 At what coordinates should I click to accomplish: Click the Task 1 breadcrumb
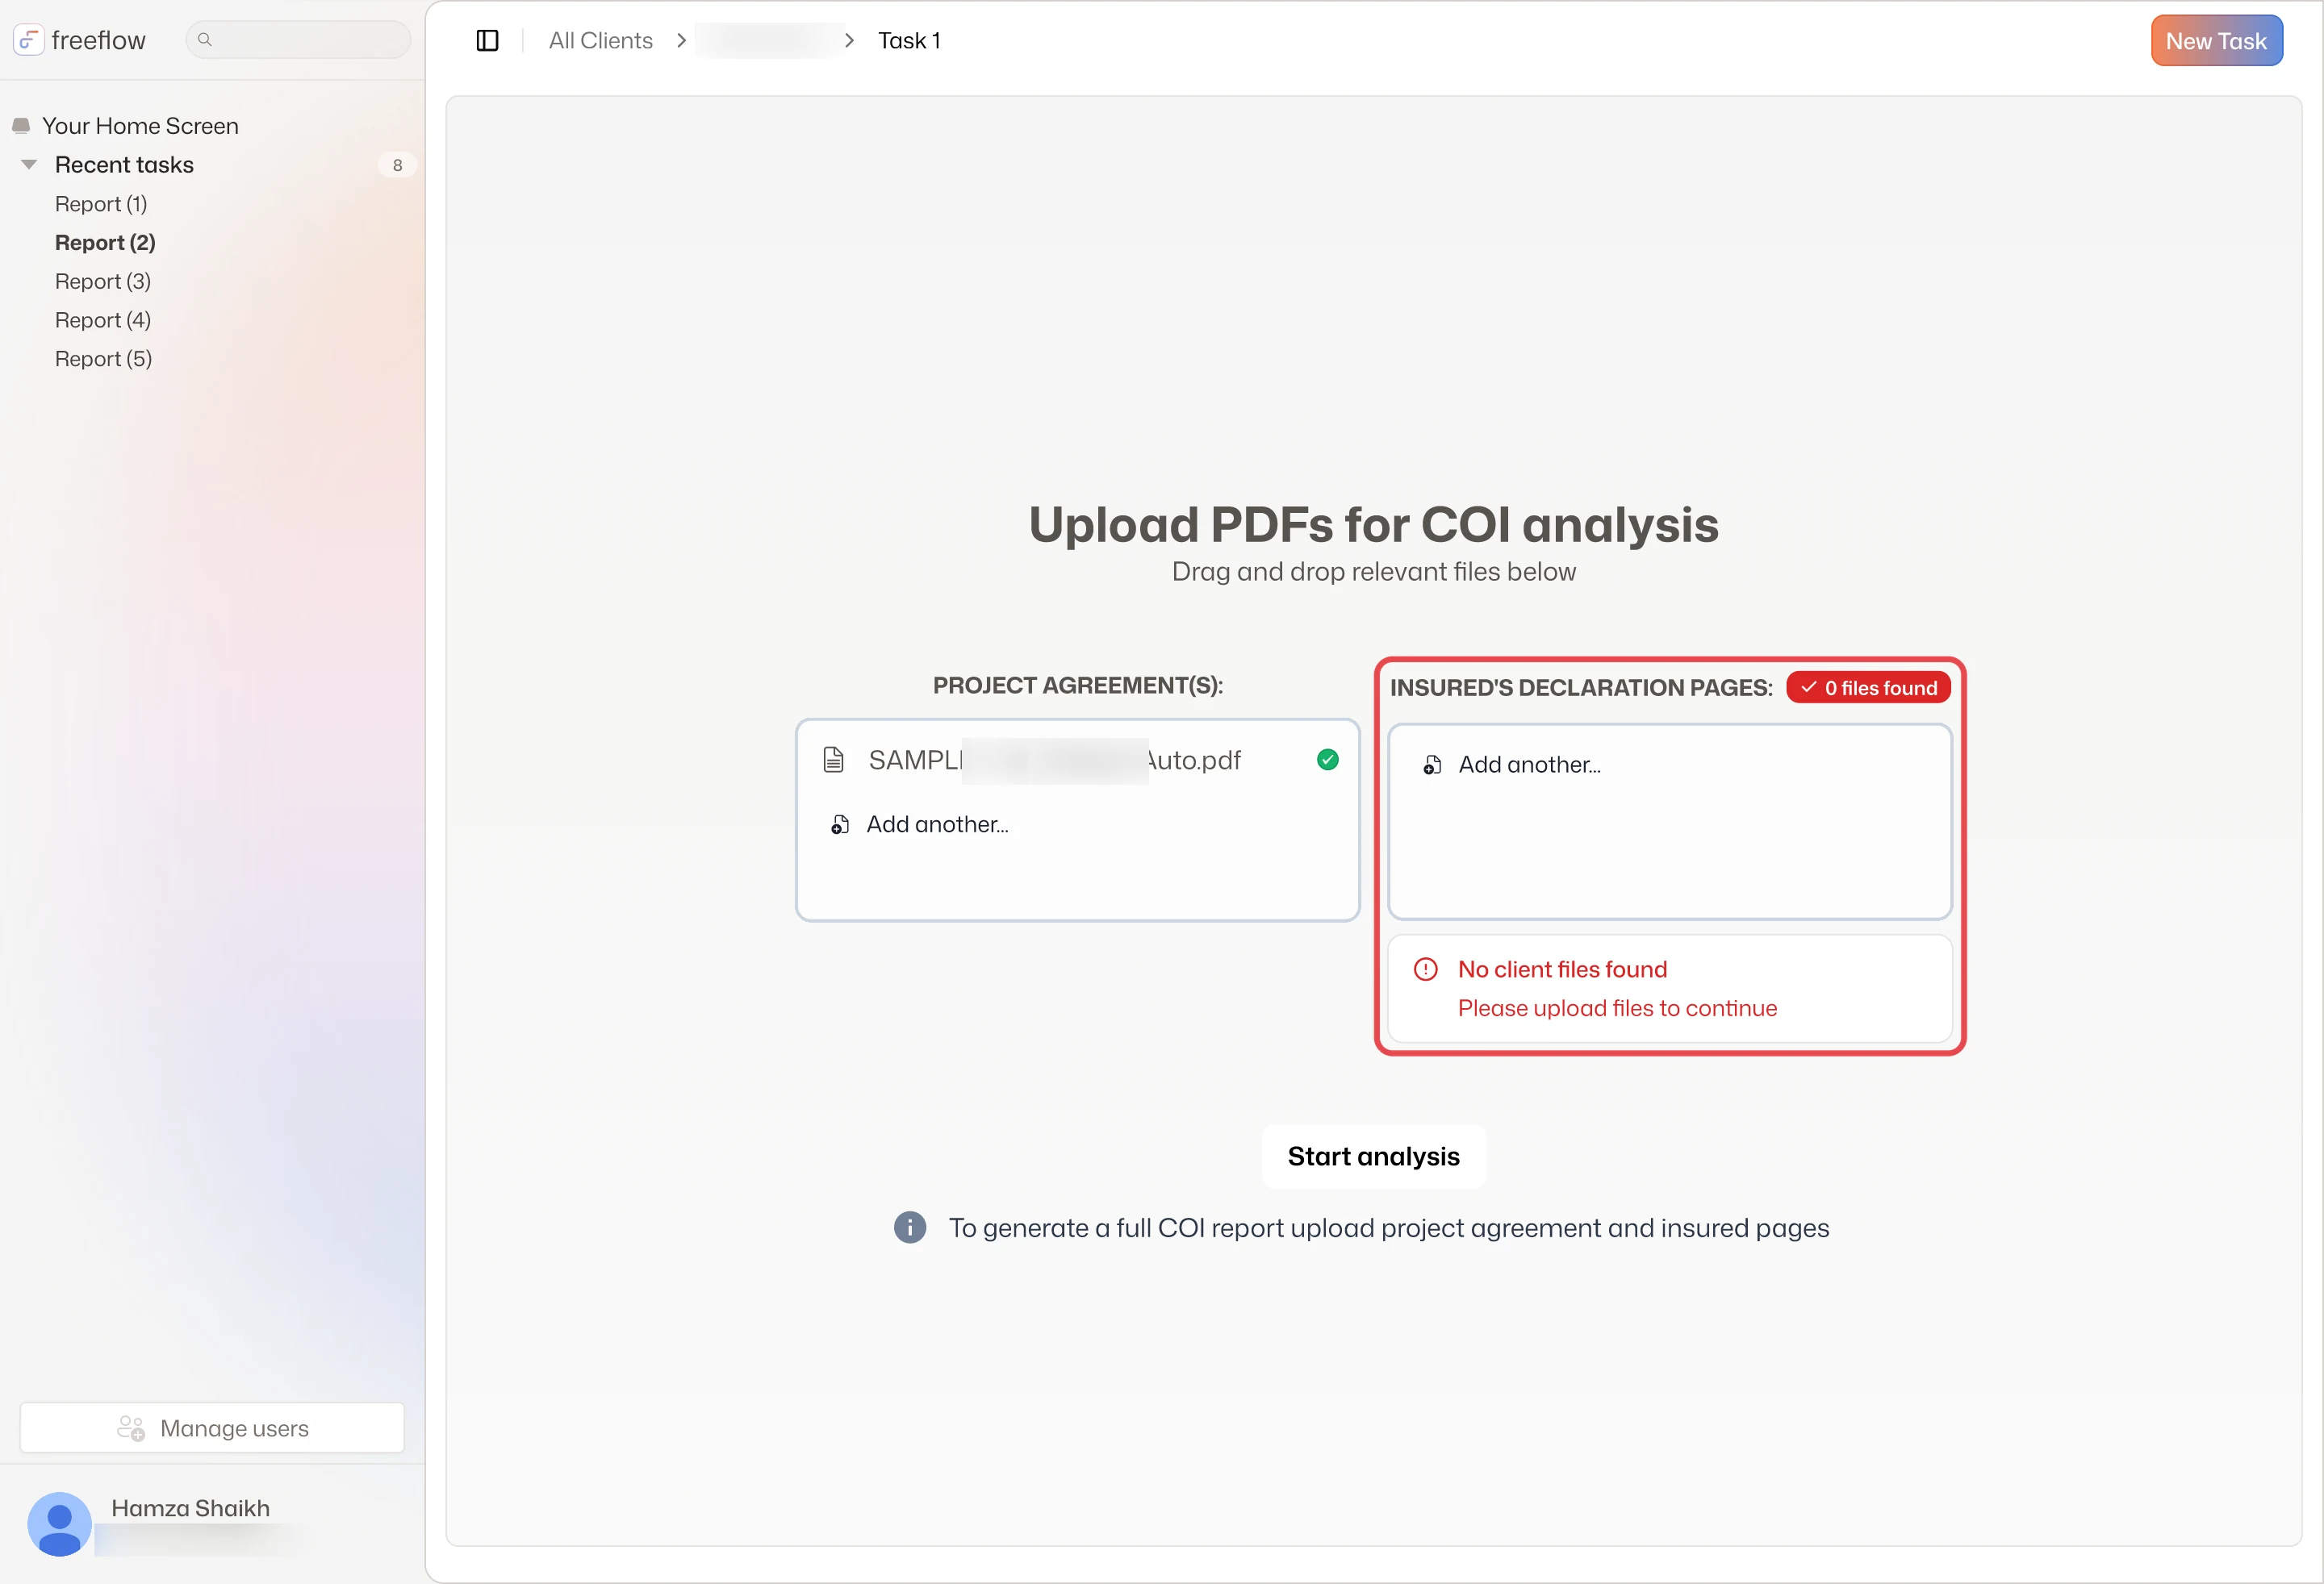tap(909, 40)
